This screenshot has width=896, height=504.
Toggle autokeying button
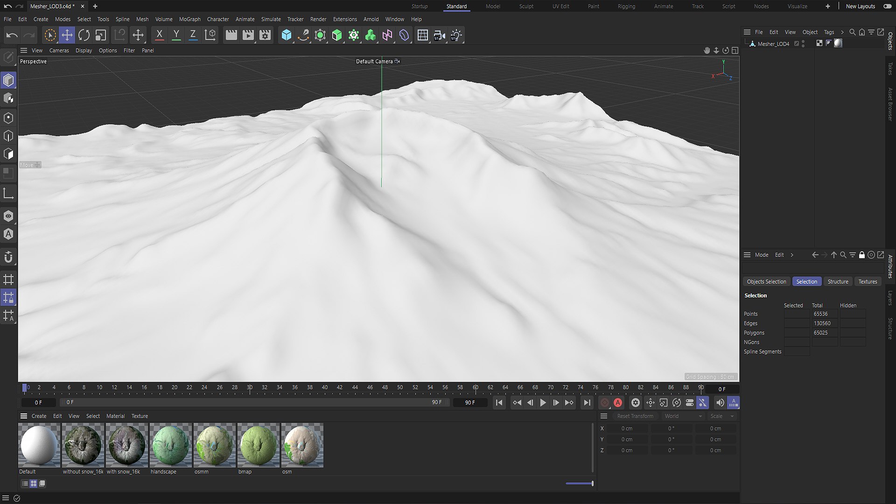click(618, 403)
